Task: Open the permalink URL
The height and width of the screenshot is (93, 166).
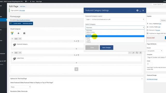Action: [23, 20]
